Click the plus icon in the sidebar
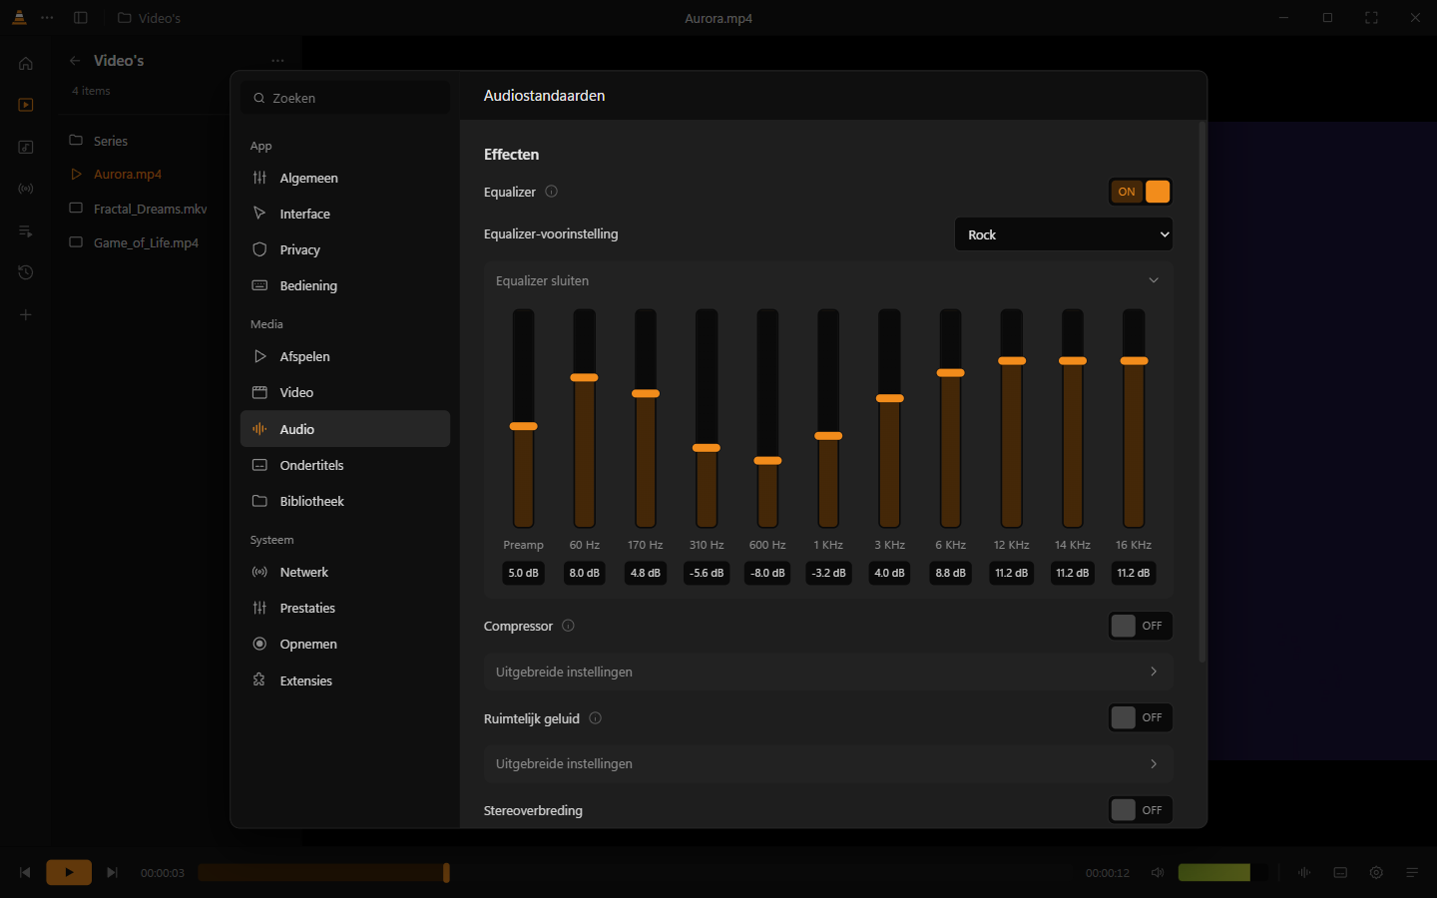 click(x=26, y=314)
